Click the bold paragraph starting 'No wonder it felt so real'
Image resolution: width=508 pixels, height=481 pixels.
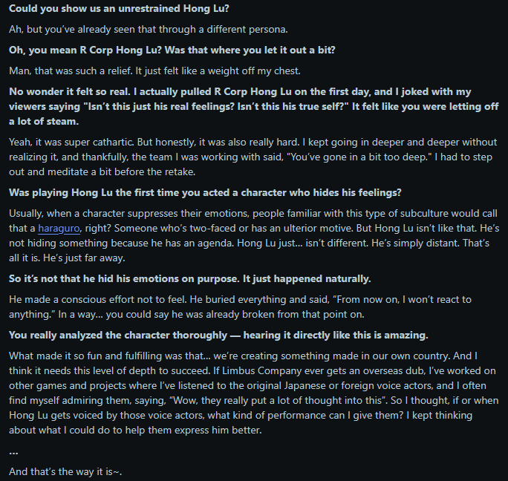pyautogui.click(x=254, y=107)
